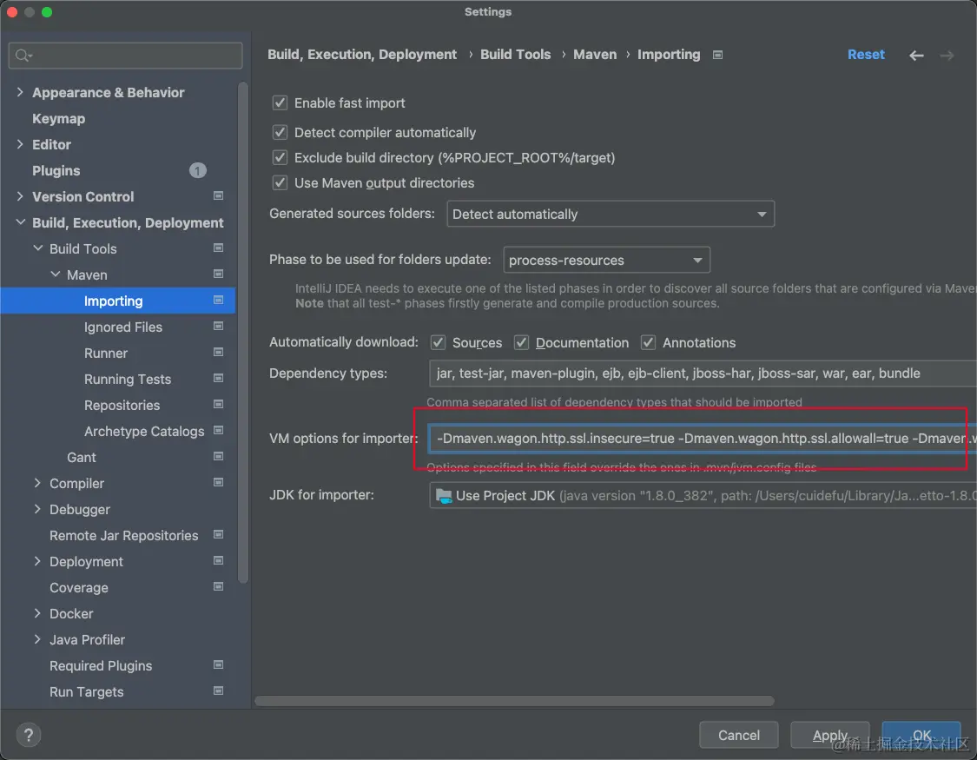Expand the Compiler node
977x760 pixels.
[37, 483]
